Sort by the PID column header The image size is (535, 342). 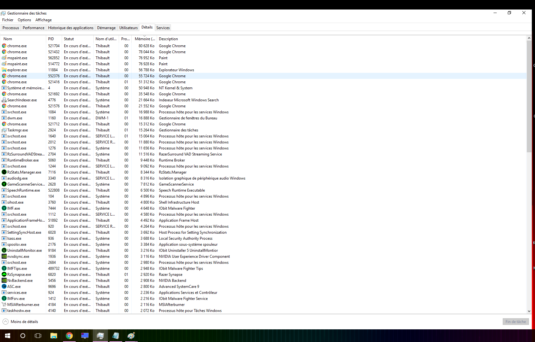(54, 39)
